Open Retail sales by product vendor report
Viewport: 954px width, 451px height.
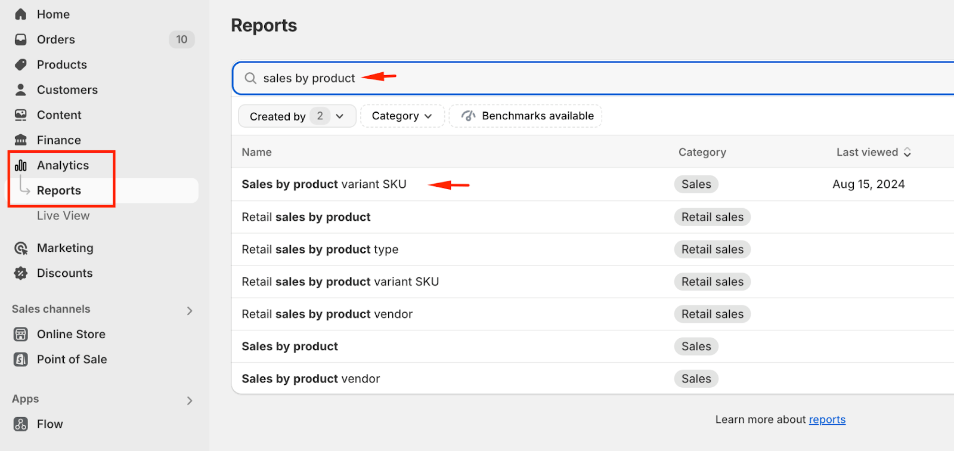coord(327,314)
